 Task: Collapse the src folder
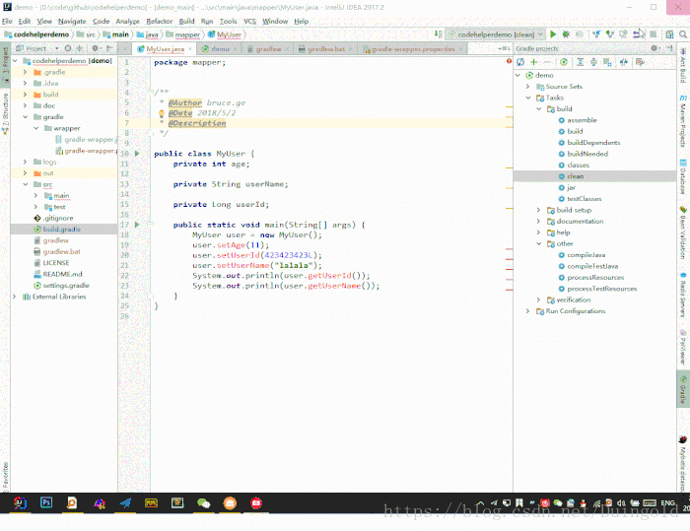[x=25, y=184]
